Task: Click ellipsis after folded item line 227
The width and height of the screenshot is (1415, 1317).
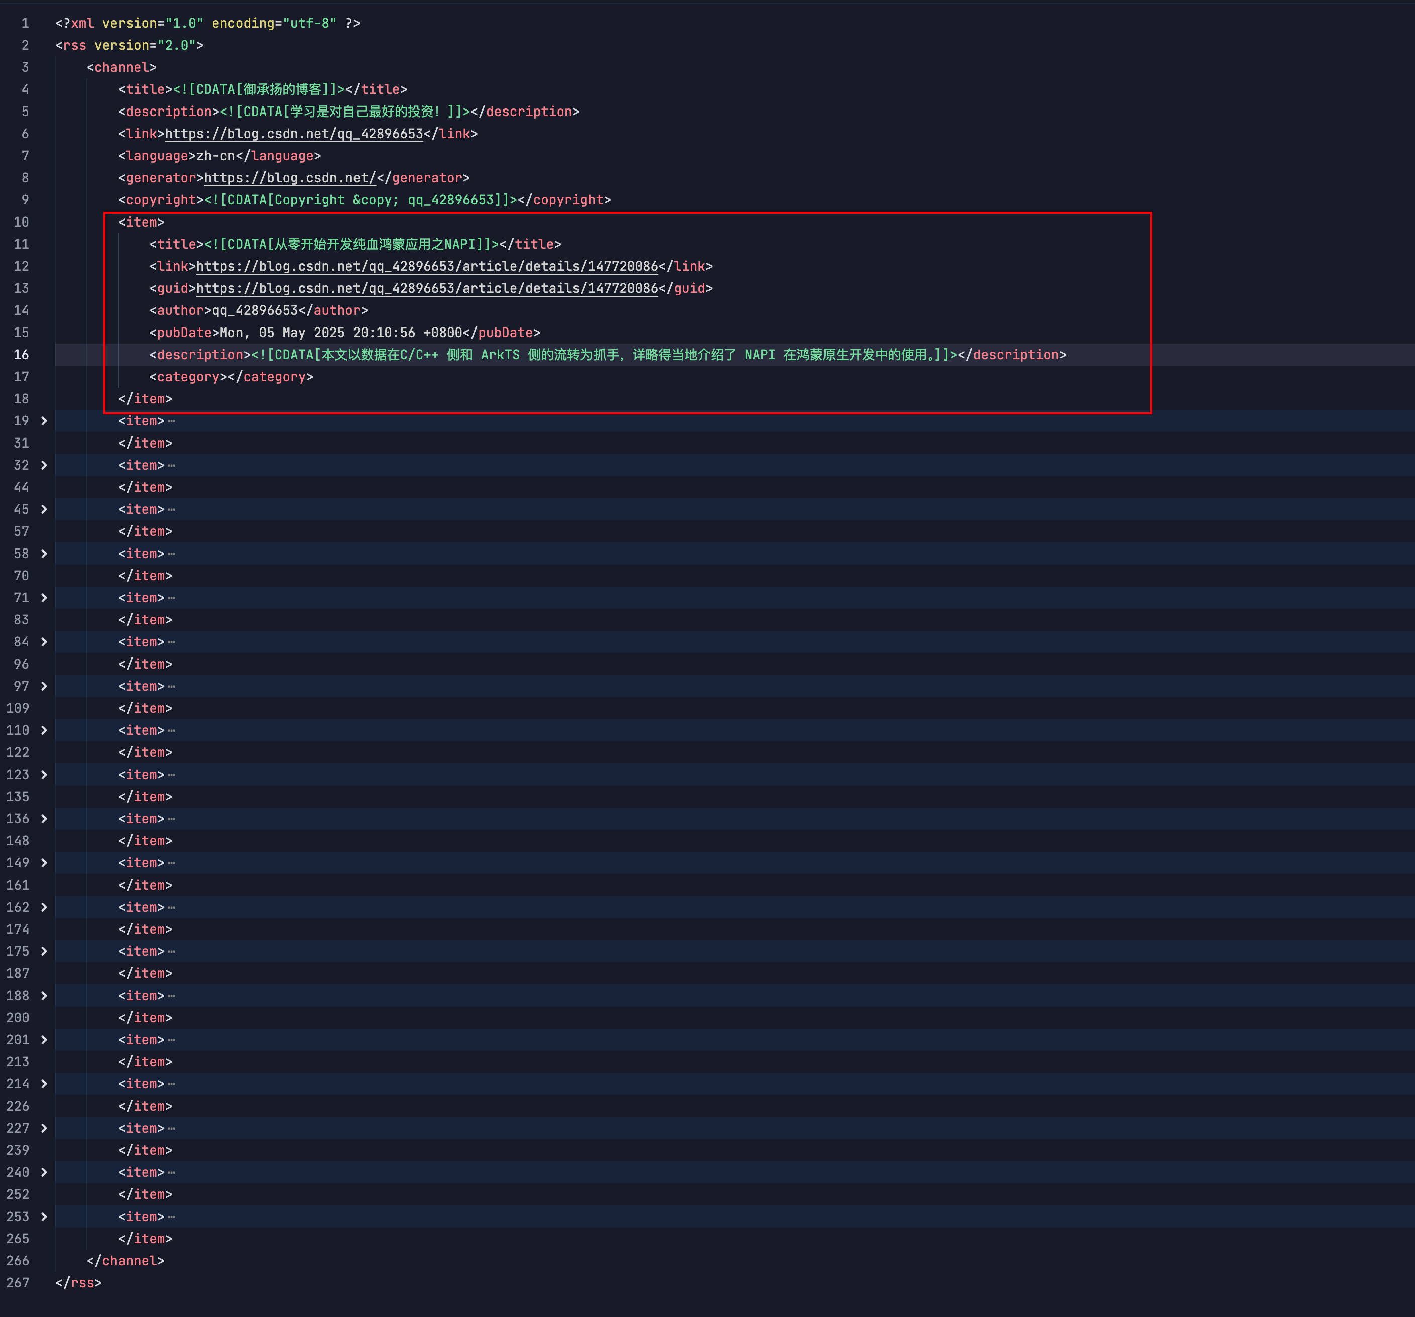Action: [x=172, y=1128]
